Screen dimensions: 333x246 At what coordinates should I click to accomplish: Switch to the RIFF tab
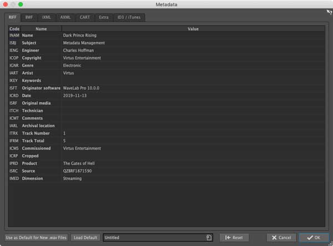pos(13,17)
